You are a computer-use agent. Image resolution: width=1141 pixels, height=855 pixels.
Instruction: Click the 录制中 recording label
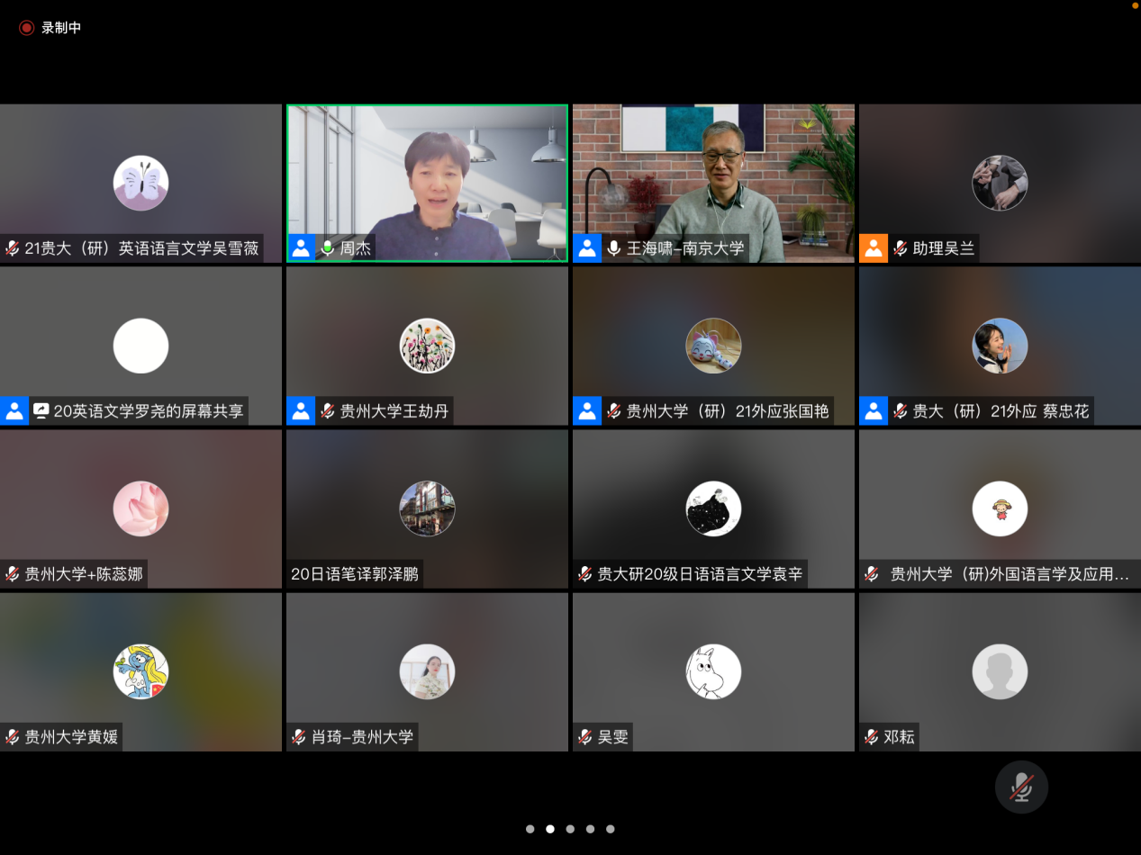point(61,28)
